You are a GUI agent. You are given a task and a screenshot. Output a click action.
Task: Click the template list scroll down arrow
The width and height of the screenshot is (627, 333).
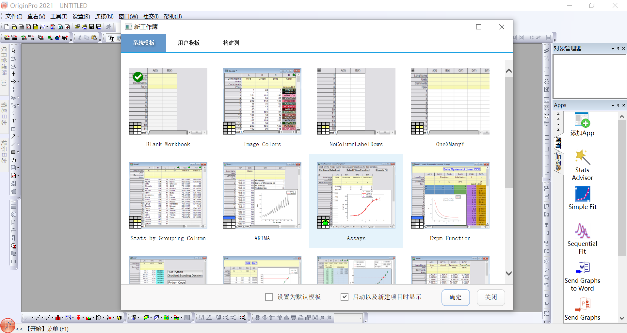[509, 273]
